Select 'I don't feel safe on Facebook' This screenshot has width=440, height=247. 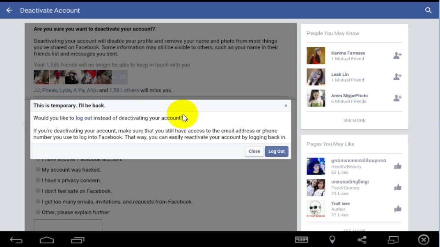click(38, 191)
